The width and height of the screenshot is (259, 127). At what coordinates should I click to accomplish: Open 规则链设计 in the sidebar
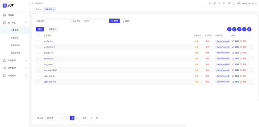(15, 45)
